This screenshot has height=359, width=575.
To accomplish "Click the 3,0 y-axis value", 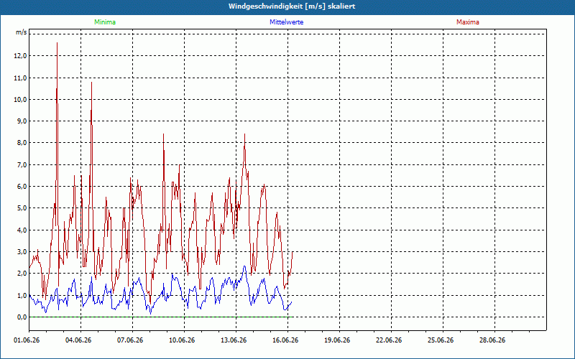I will coord(22,252).
